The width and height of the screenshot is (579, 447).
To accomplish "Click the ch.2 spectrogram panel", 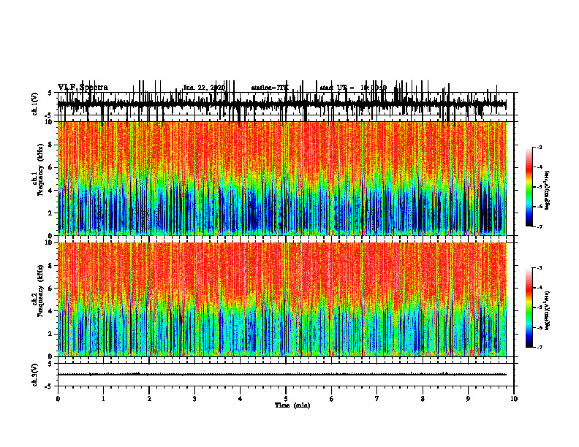I will tap(281, 299).
